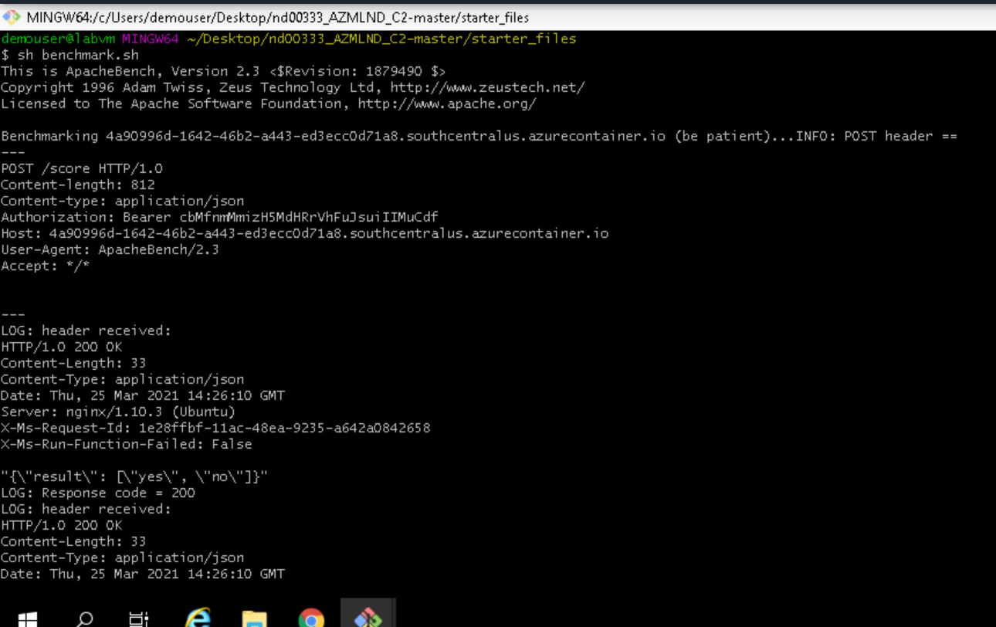The height and width of the screenshot is (627, 996).
Task: Click the 'X-Ms-Run-Function-Failed: False' line
Action: coord(127,444)
